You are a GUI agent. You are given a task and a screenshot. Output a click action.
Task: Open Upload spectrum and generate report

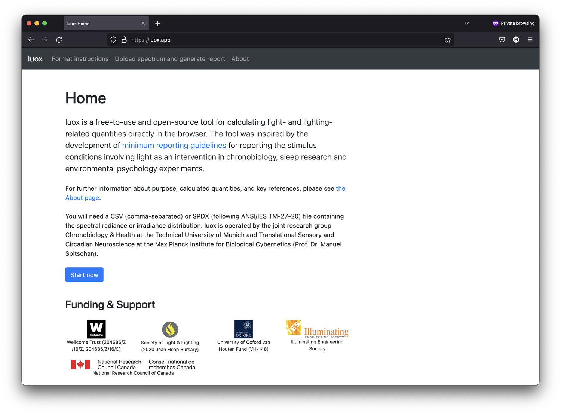170,59
